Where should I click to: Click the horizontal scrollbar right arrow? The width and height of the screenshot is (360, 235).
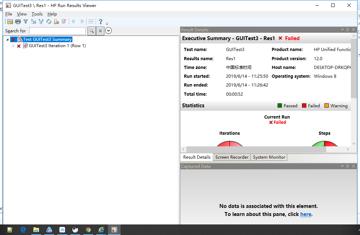348,149
